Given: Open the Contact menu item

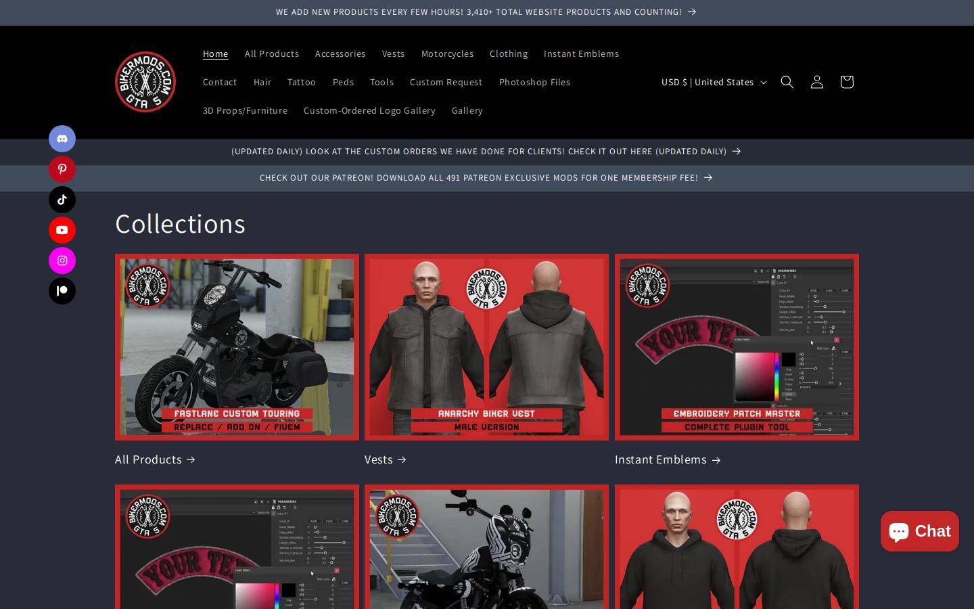Looking at the screenshot, I should point(220,82).
